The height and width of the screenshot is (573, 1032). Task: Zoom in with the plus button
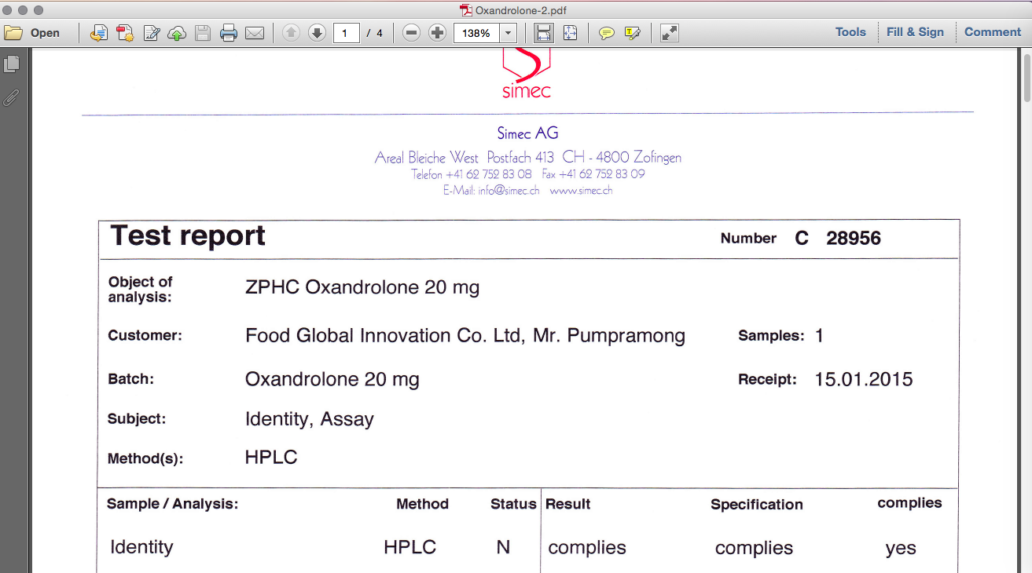click(x=438, y=33)
